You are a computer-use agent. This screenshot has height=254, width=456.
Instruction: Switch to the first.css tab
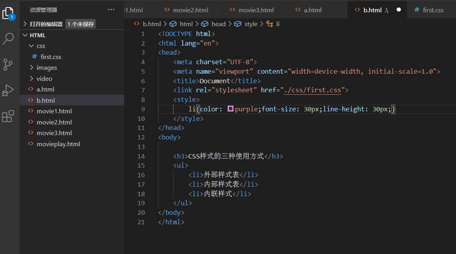433,10
